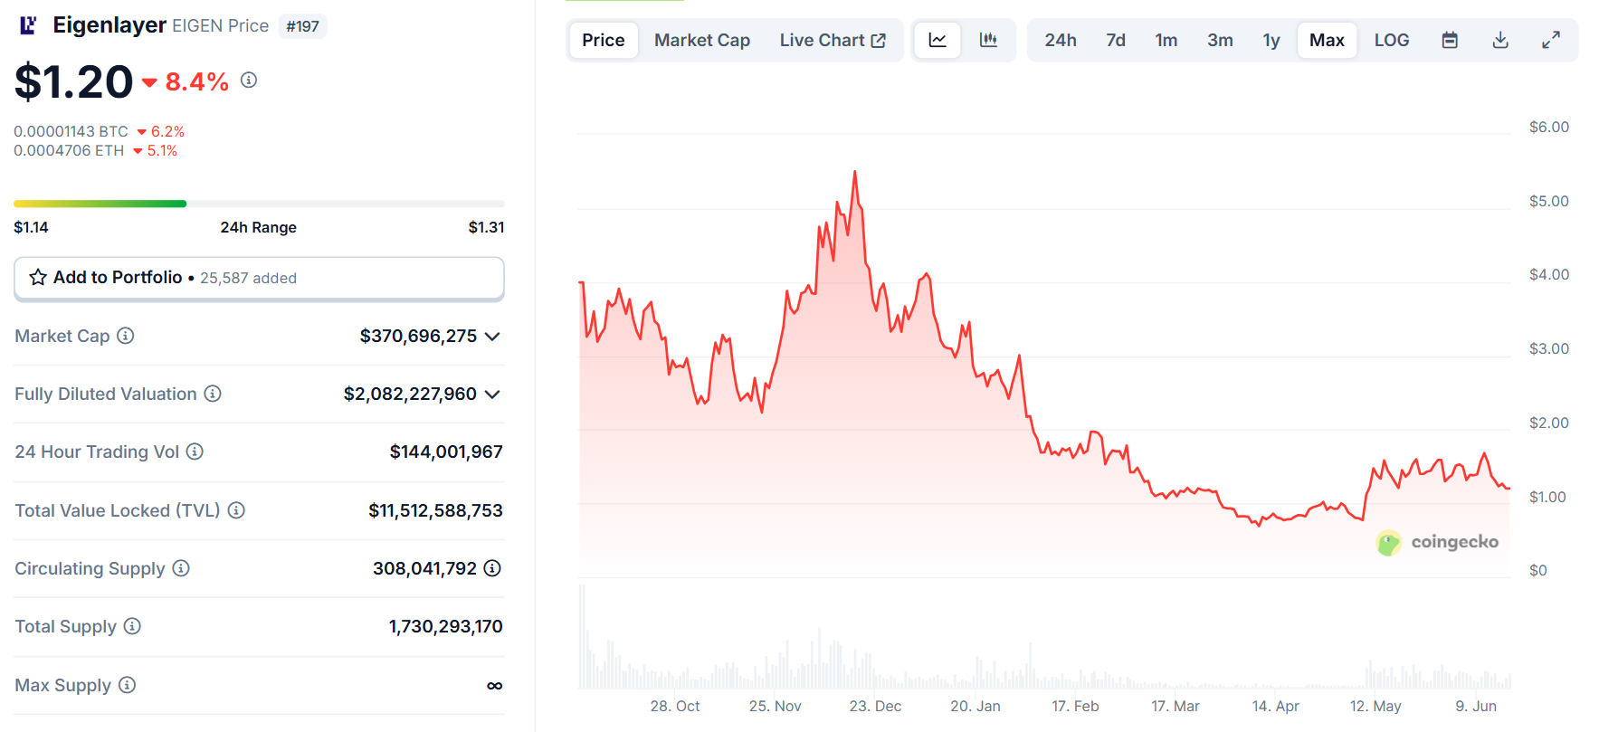Click the 0.00001143 BTC price text
Viewport: 1599px width, 732px height.
coord(71,131)
